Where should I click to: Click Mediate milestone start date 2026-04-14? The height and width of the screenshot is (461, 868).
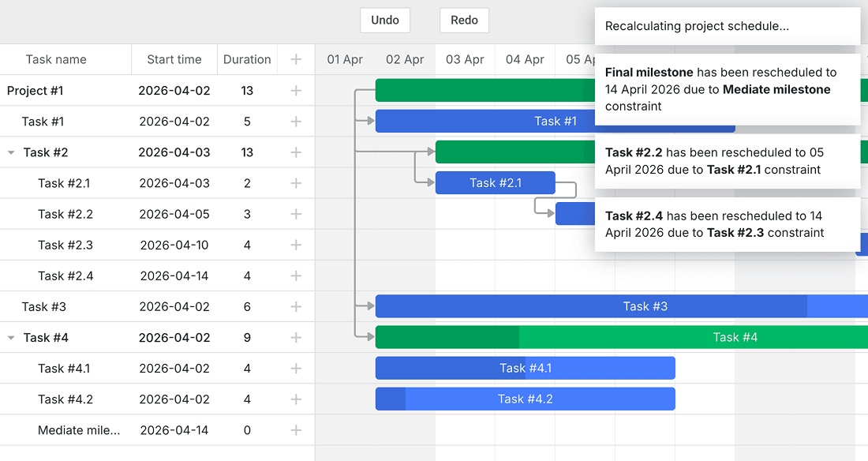(174, 430)
